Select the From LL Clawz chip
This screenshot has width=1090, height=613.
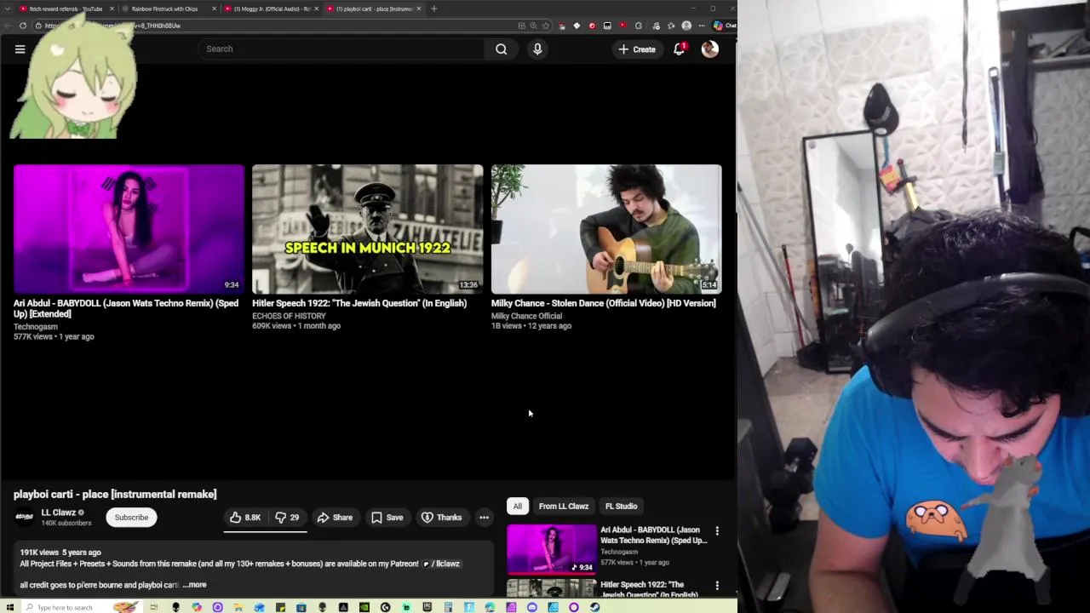pos(563,507)
